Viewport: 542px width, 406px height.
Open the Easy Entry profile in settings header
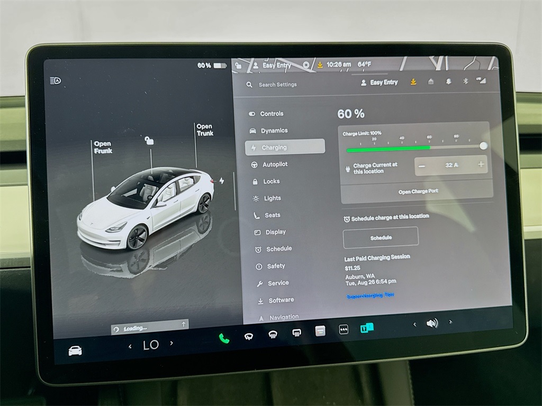point(380,82)
